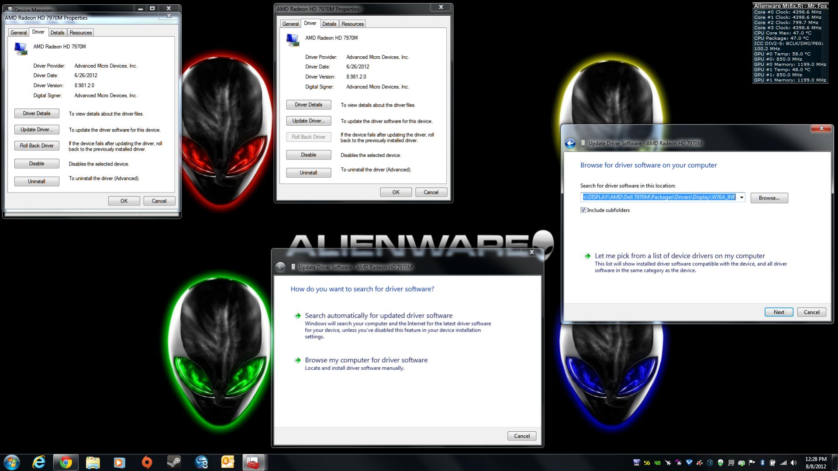Click Roll Back Driver in the Device Manager properties window
The image size is (838, 471).
point(37,146)
